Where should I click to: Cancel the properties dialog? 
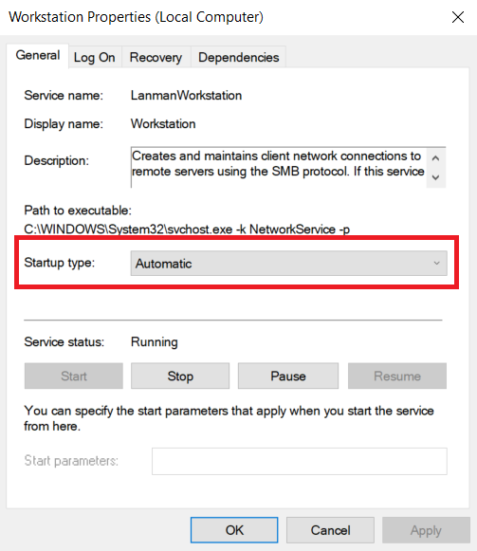(x=330, y=530)
